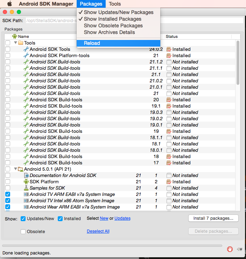Image resolution: width=246 pixels, height=259 pixels.
Task: Click the log window icon in status bar
Action: 240,249
